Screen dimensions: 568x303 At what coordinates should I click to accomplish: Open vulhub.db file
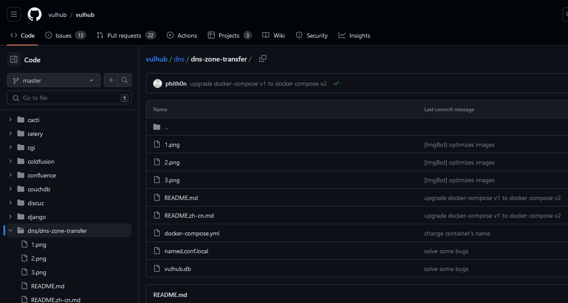(177, 269)
